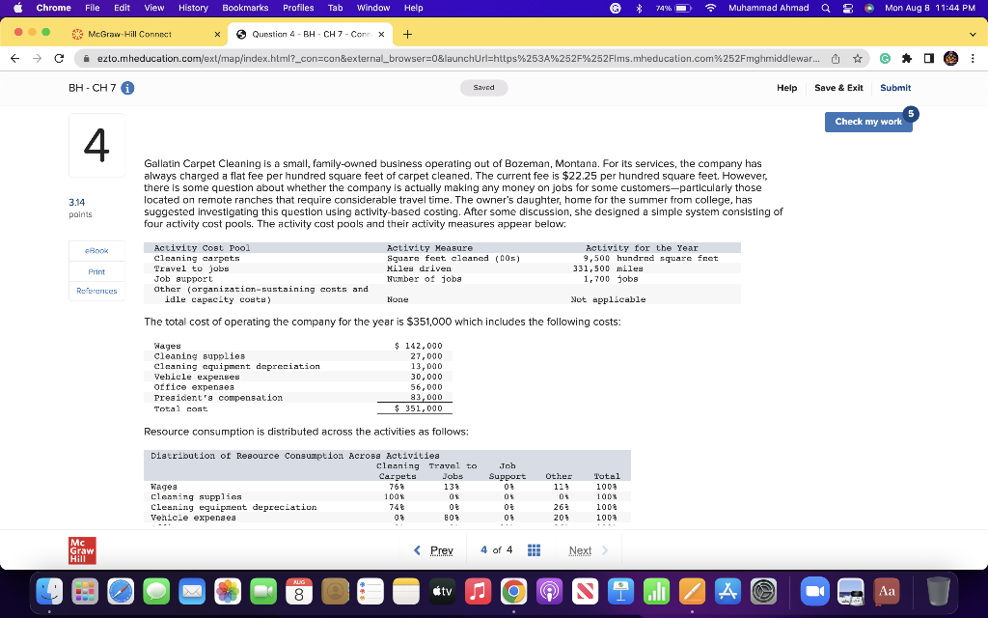Open Spotlight search in the menu bar
The image size is (988, 618).
825,8
